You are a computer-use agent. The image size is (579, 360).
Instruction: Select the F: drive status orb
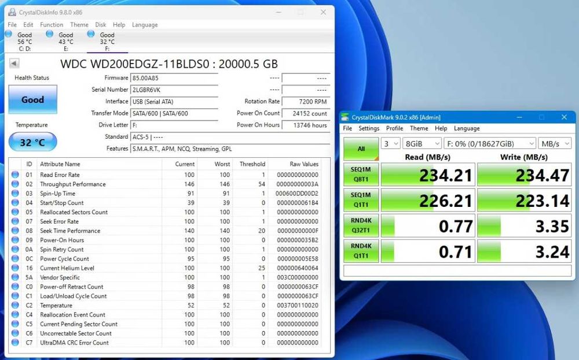point(91,34)
